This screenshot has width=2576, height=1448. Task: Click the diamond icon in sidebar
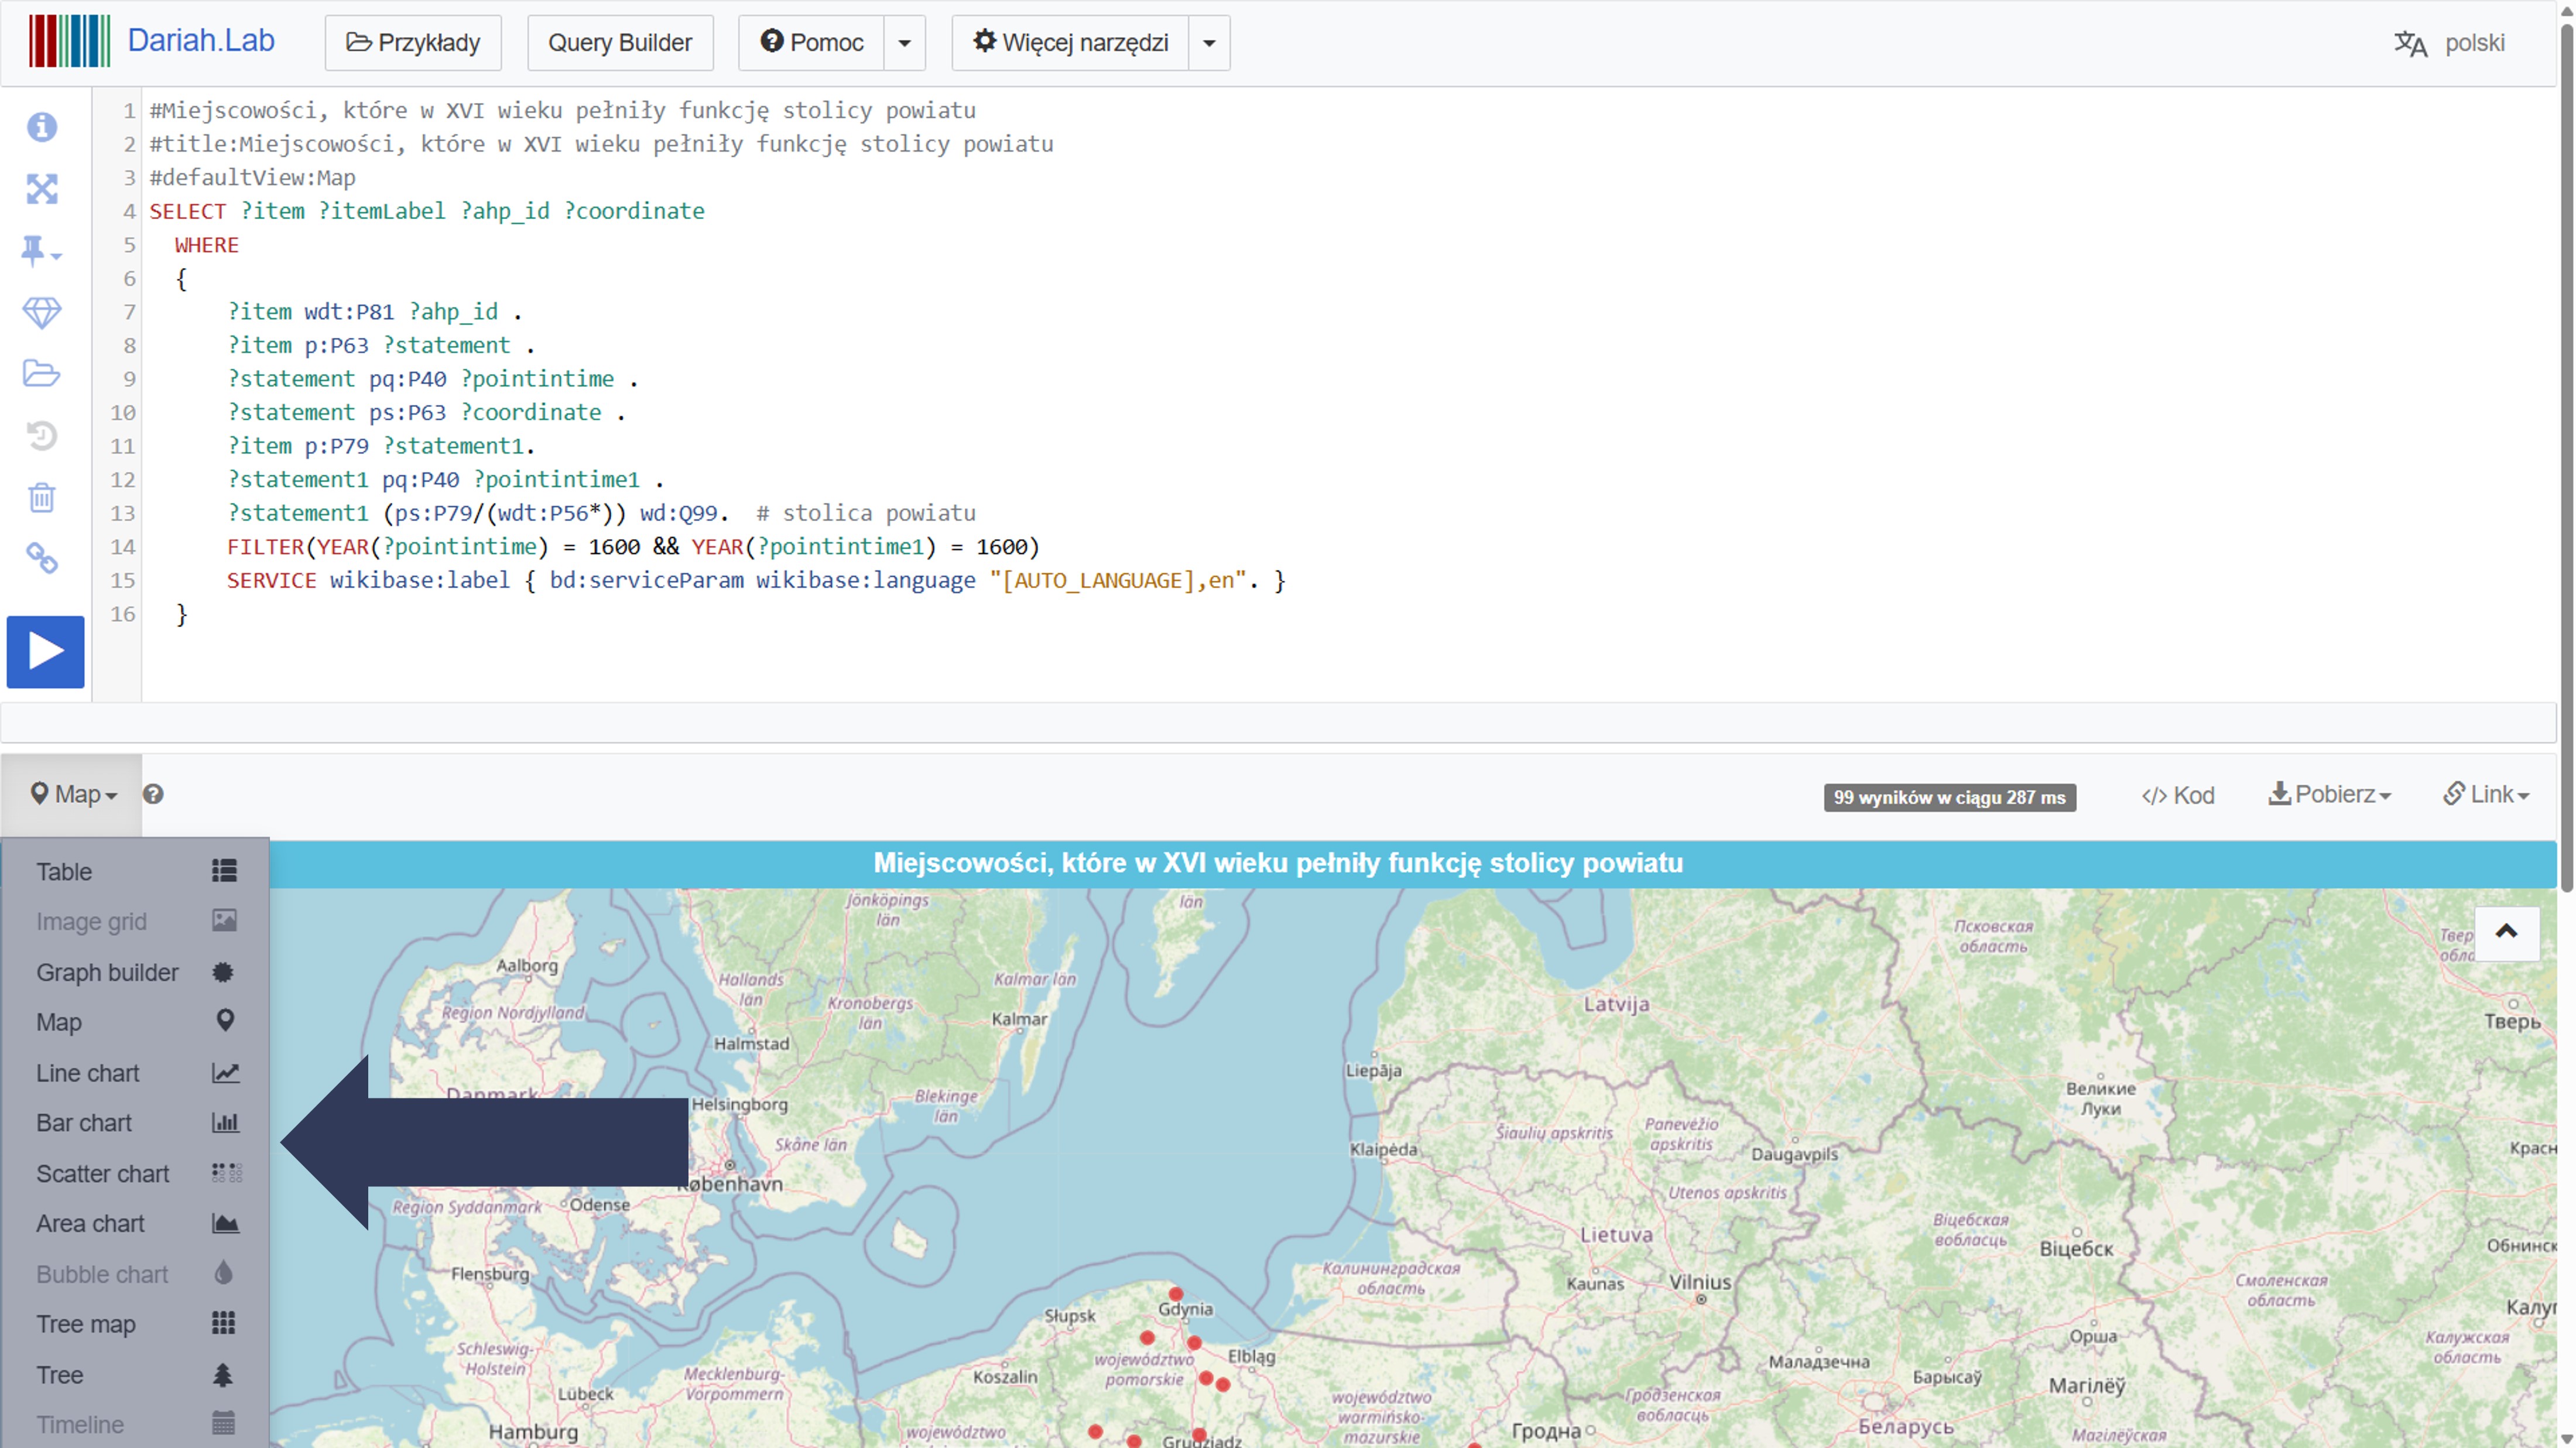click(x=42, y=313)
